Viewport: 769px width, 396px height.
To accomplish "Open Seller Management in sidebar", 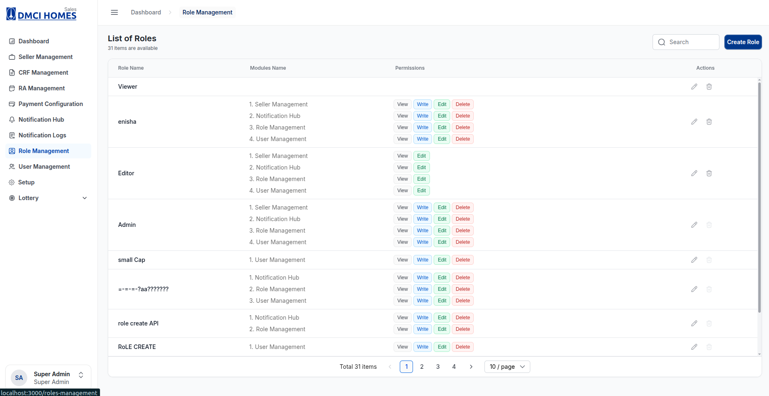I will 48,57.
